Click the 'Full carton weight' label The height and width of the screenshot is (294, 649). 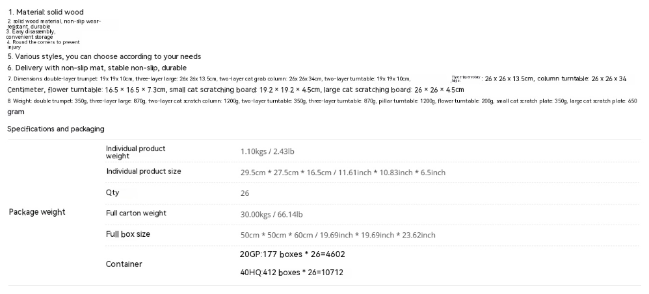(136, 213)
